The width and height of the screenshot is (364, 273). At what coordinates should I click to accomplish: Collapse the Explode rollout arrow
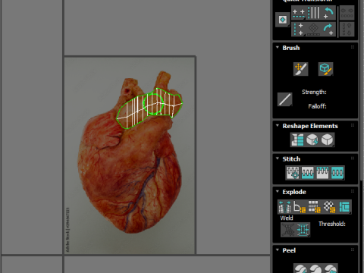click(x=278, y=191)
